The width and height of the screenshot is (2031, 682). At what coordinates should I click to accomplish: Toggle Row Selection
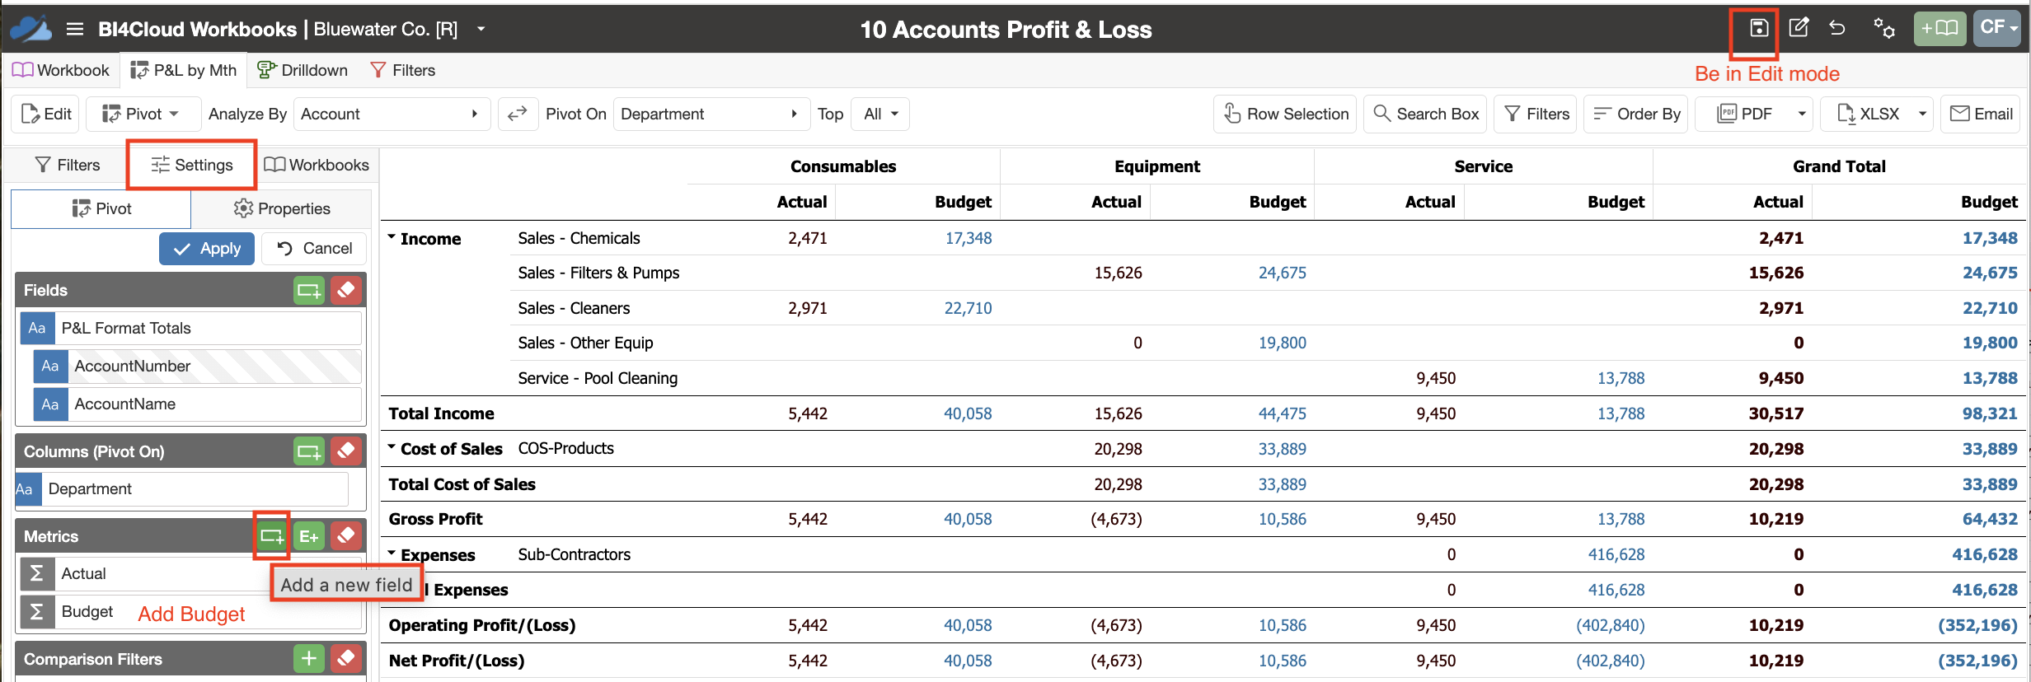(1287, 114)
